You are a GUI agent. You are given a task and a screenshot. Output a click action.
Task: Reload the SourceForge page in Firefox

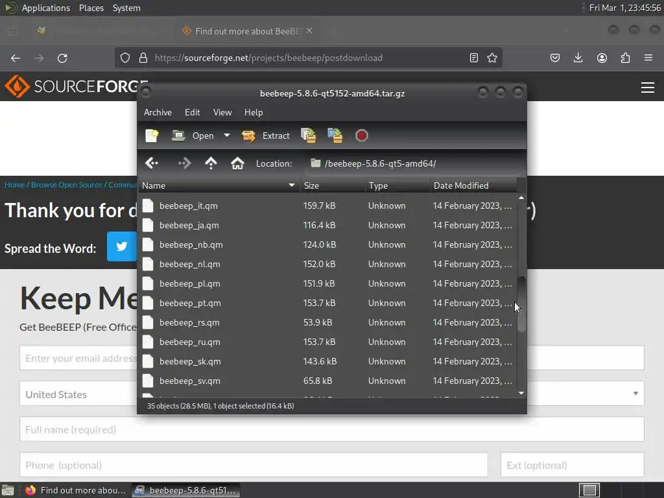(x=62, y=58)
